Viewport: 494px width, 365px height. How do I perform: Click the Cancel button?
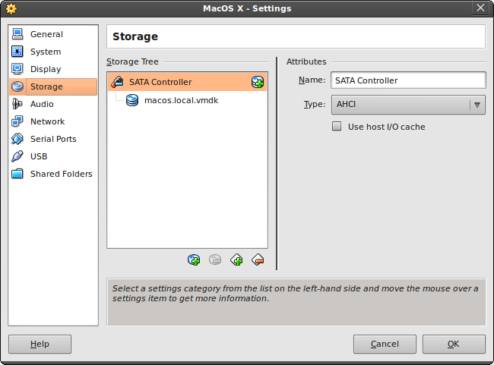385,344
